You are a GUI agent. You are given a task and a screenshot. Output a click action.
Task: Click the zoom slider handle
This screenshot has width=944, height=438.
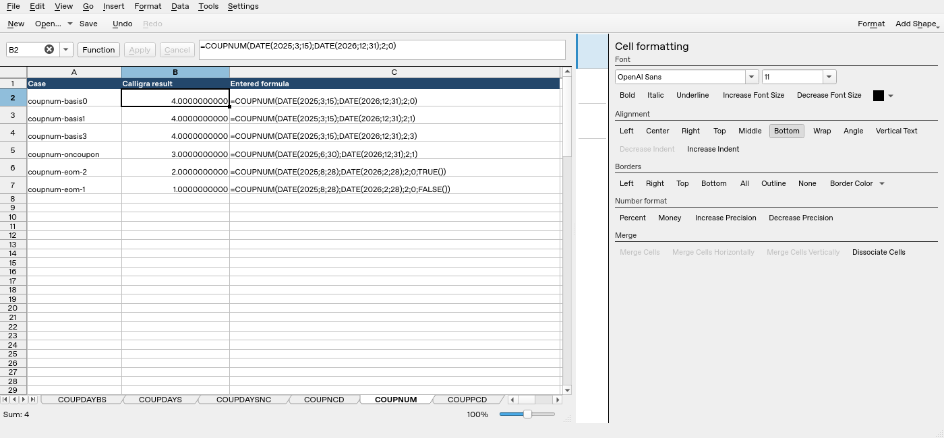point(527,414)
